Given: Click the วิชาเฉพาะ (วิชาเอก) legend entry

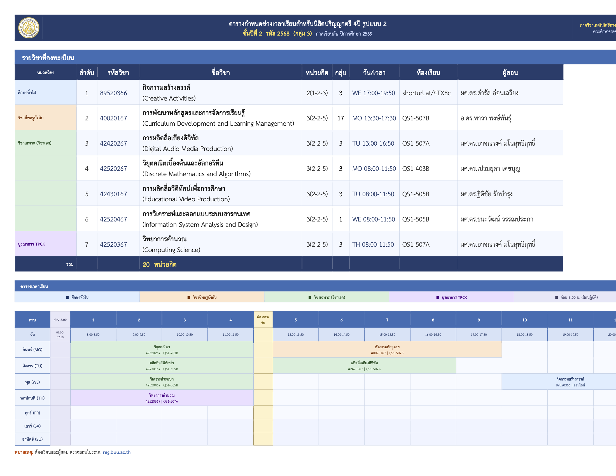Looking at the screenshot, I should 326,297.
